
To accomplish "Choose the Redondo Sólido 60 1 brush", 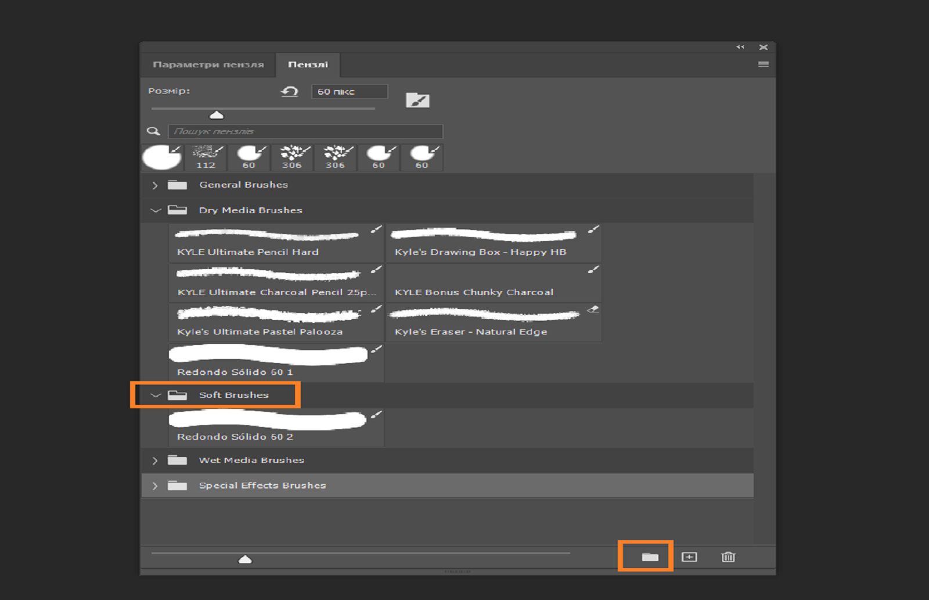I will [276, 362].
